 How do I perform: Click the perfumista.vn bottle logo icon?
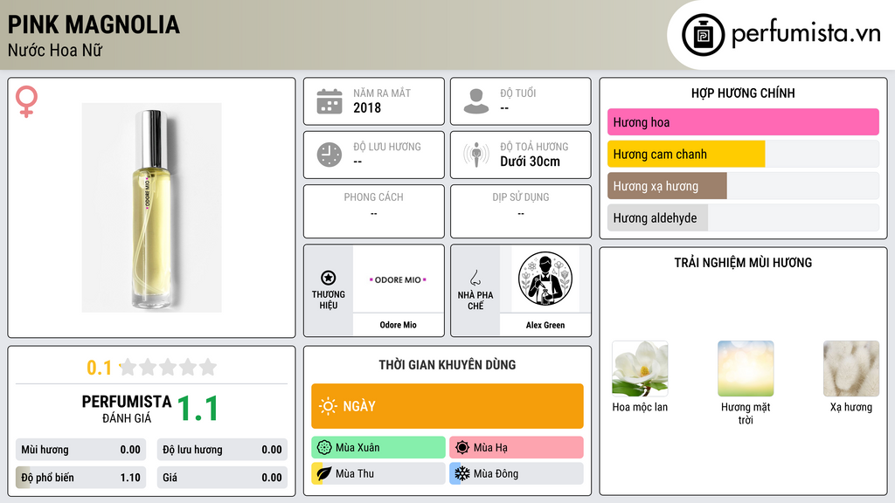point(703,35)
